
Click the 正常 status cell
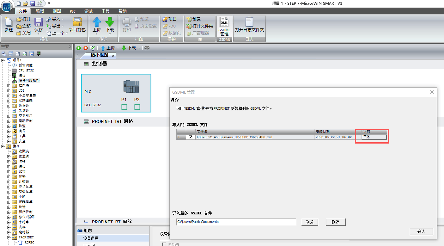(374, 137)
